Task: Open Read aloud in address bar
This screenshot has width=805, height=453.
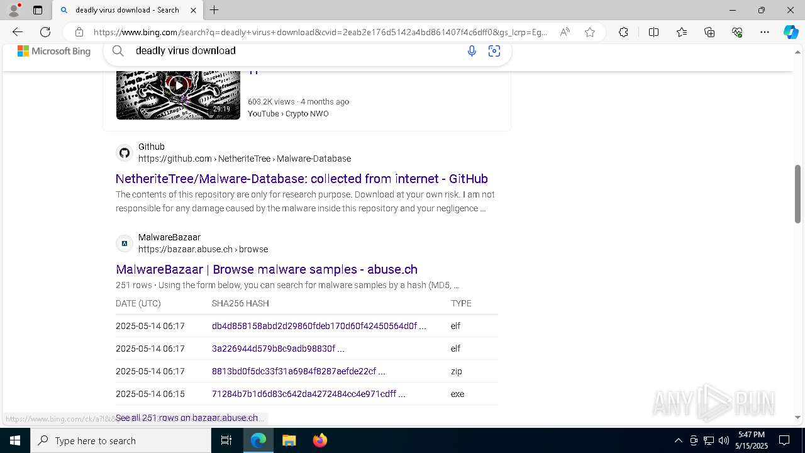Action: (x=565, y=32)
